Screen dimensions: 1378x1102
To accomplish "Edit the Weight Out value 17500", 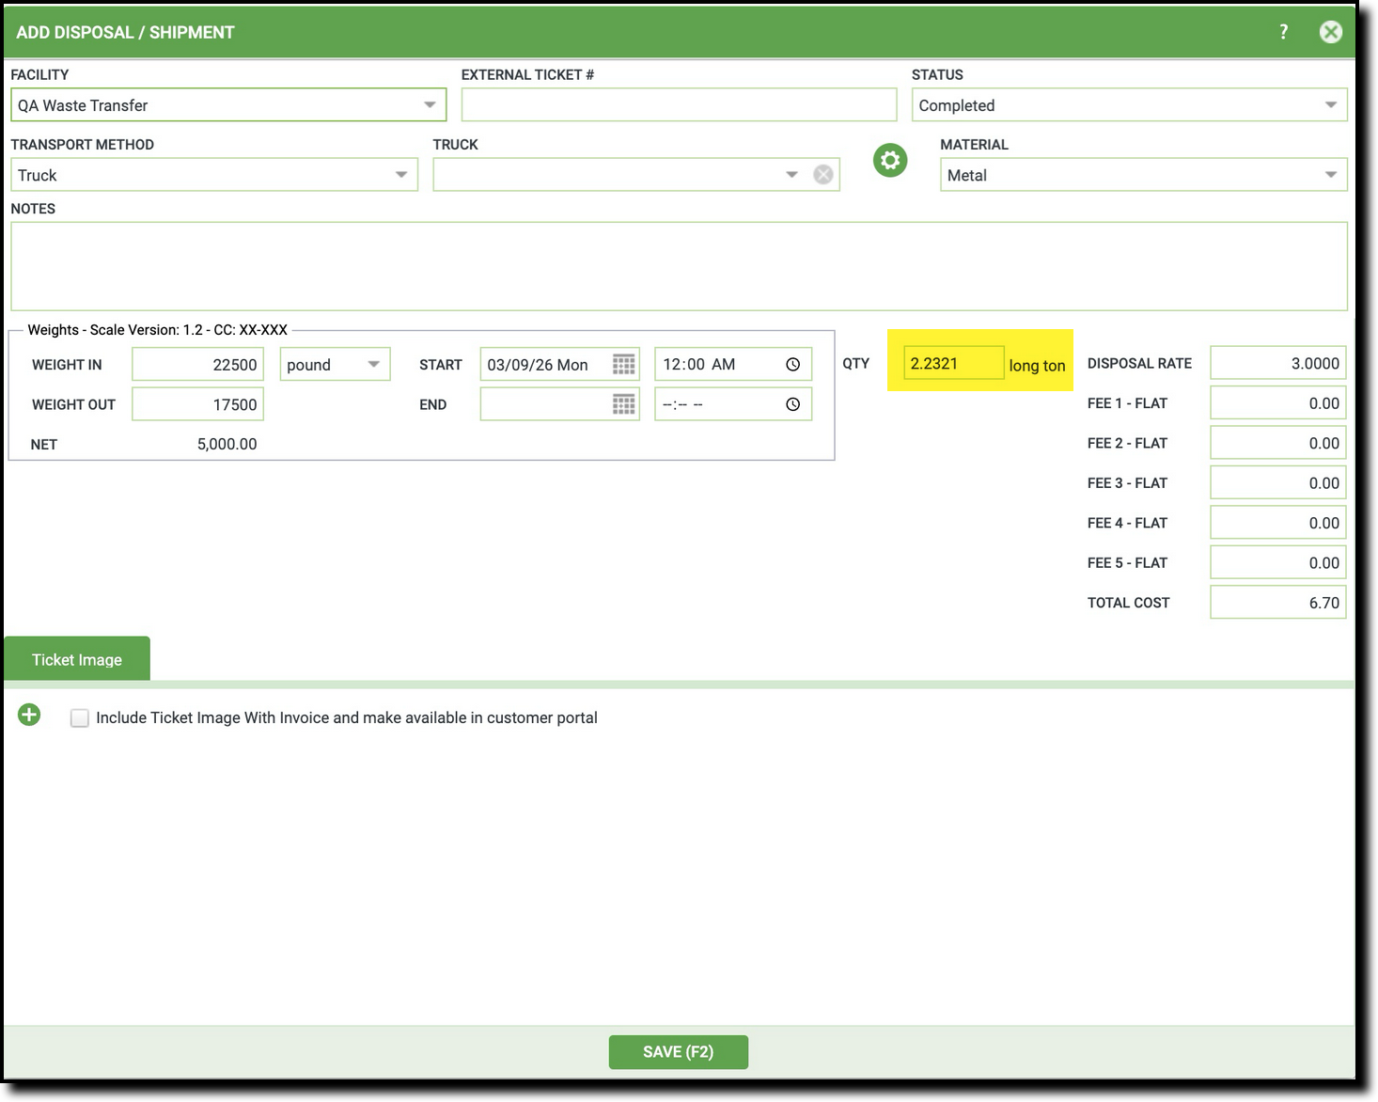I will click(x=198, y=404).
